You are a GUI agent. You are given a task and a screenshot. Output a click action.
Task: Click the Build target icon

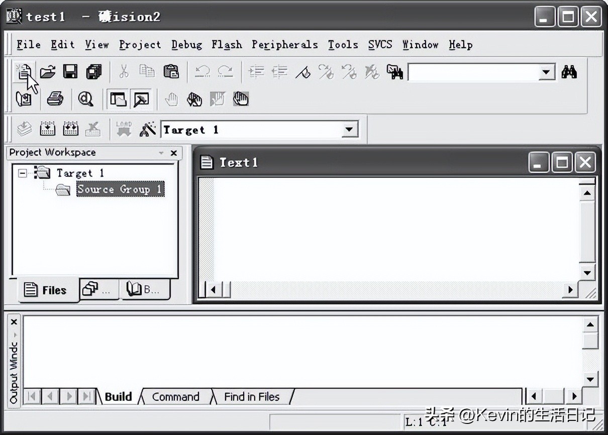coord(48,130)
